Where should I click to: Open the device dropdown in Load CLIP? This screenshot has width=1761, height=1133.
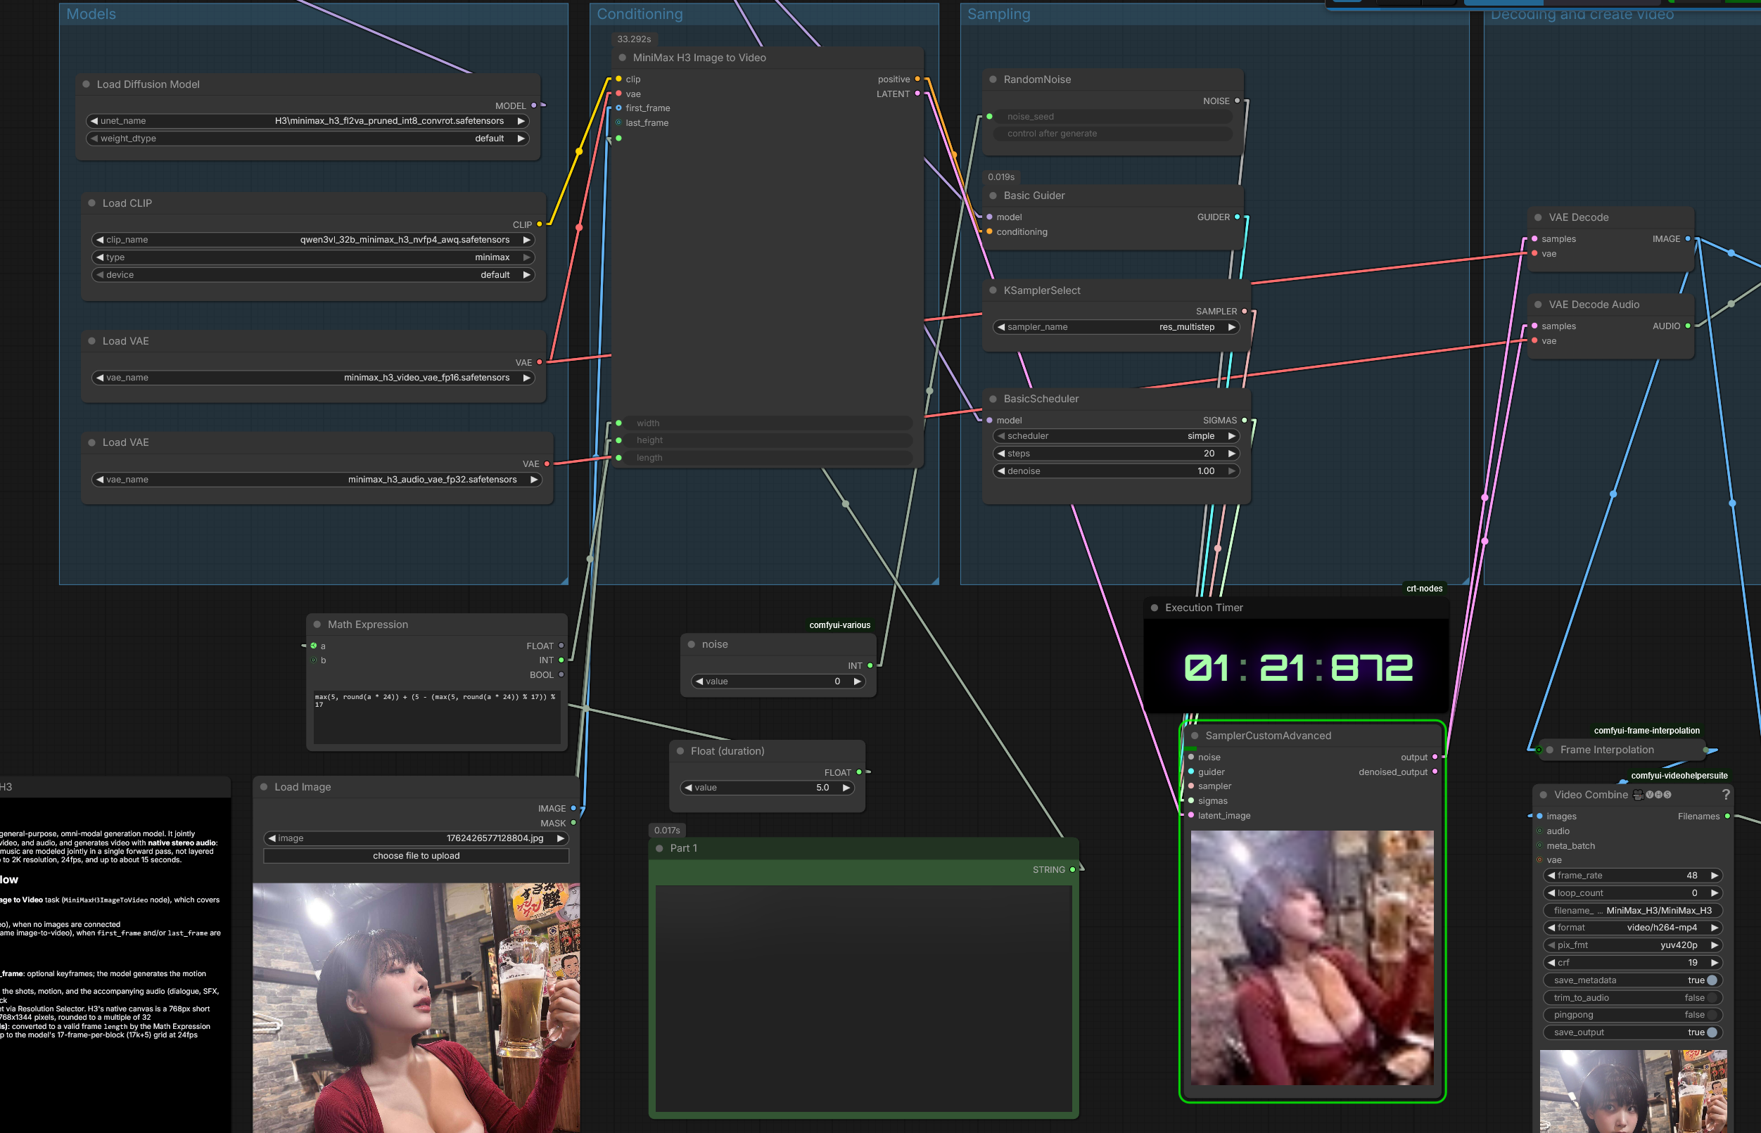(314, 275)
